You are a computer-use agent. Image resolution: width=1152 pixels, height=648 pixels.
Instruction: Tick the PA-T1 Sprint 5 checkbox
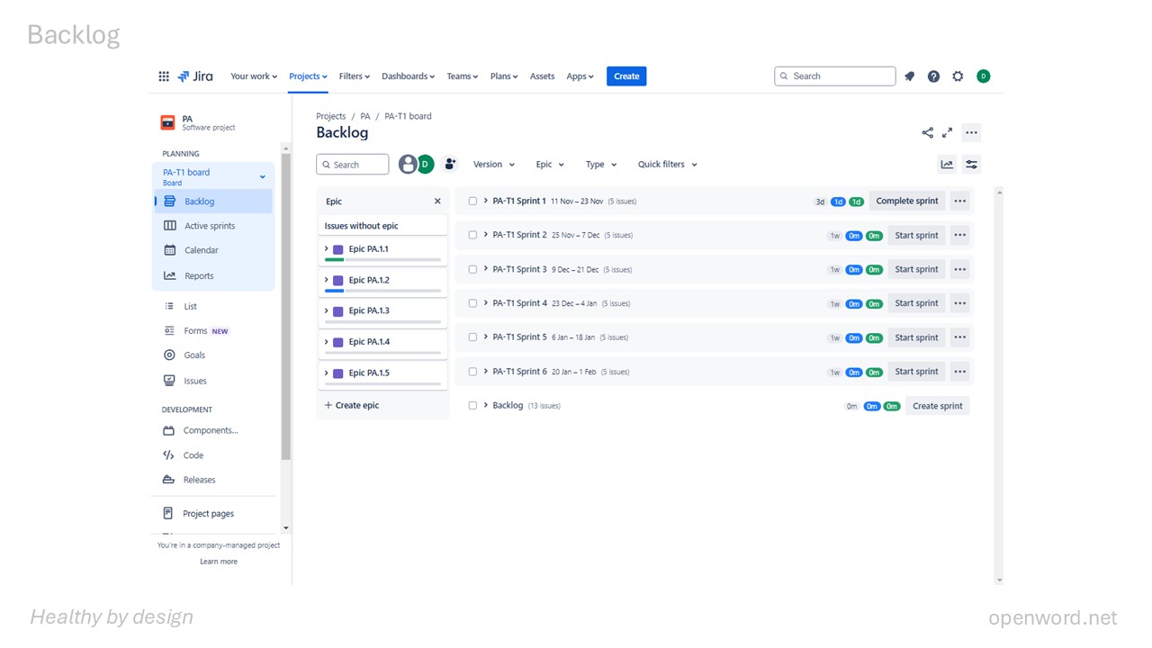point(472,337)
